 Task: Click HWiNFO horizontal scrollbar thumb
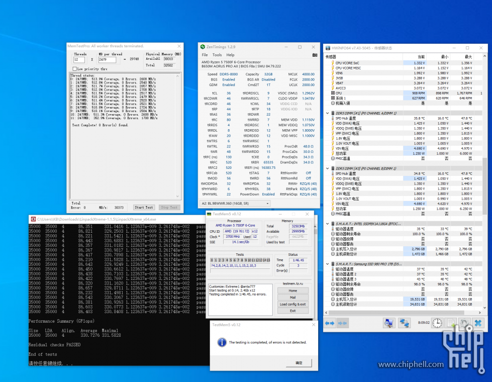tap(397, 313)
